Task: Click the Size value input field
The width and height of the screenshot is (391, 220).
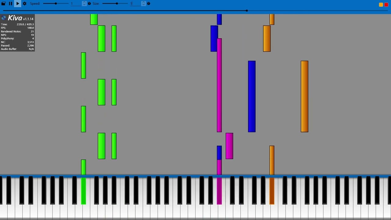Action: (135, 3)
